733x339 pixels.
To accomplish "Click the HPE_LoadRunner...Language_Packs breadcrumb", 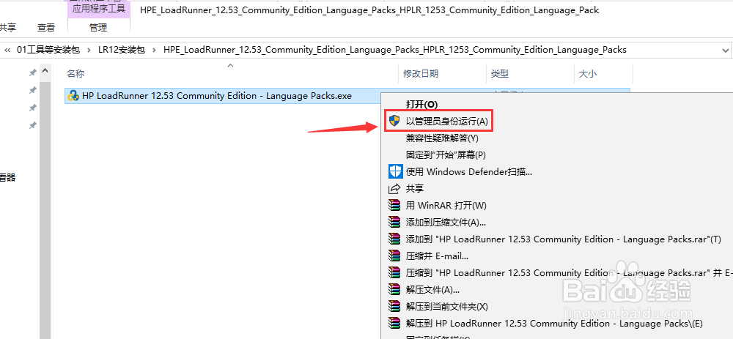I will click(x=395, y=50).
